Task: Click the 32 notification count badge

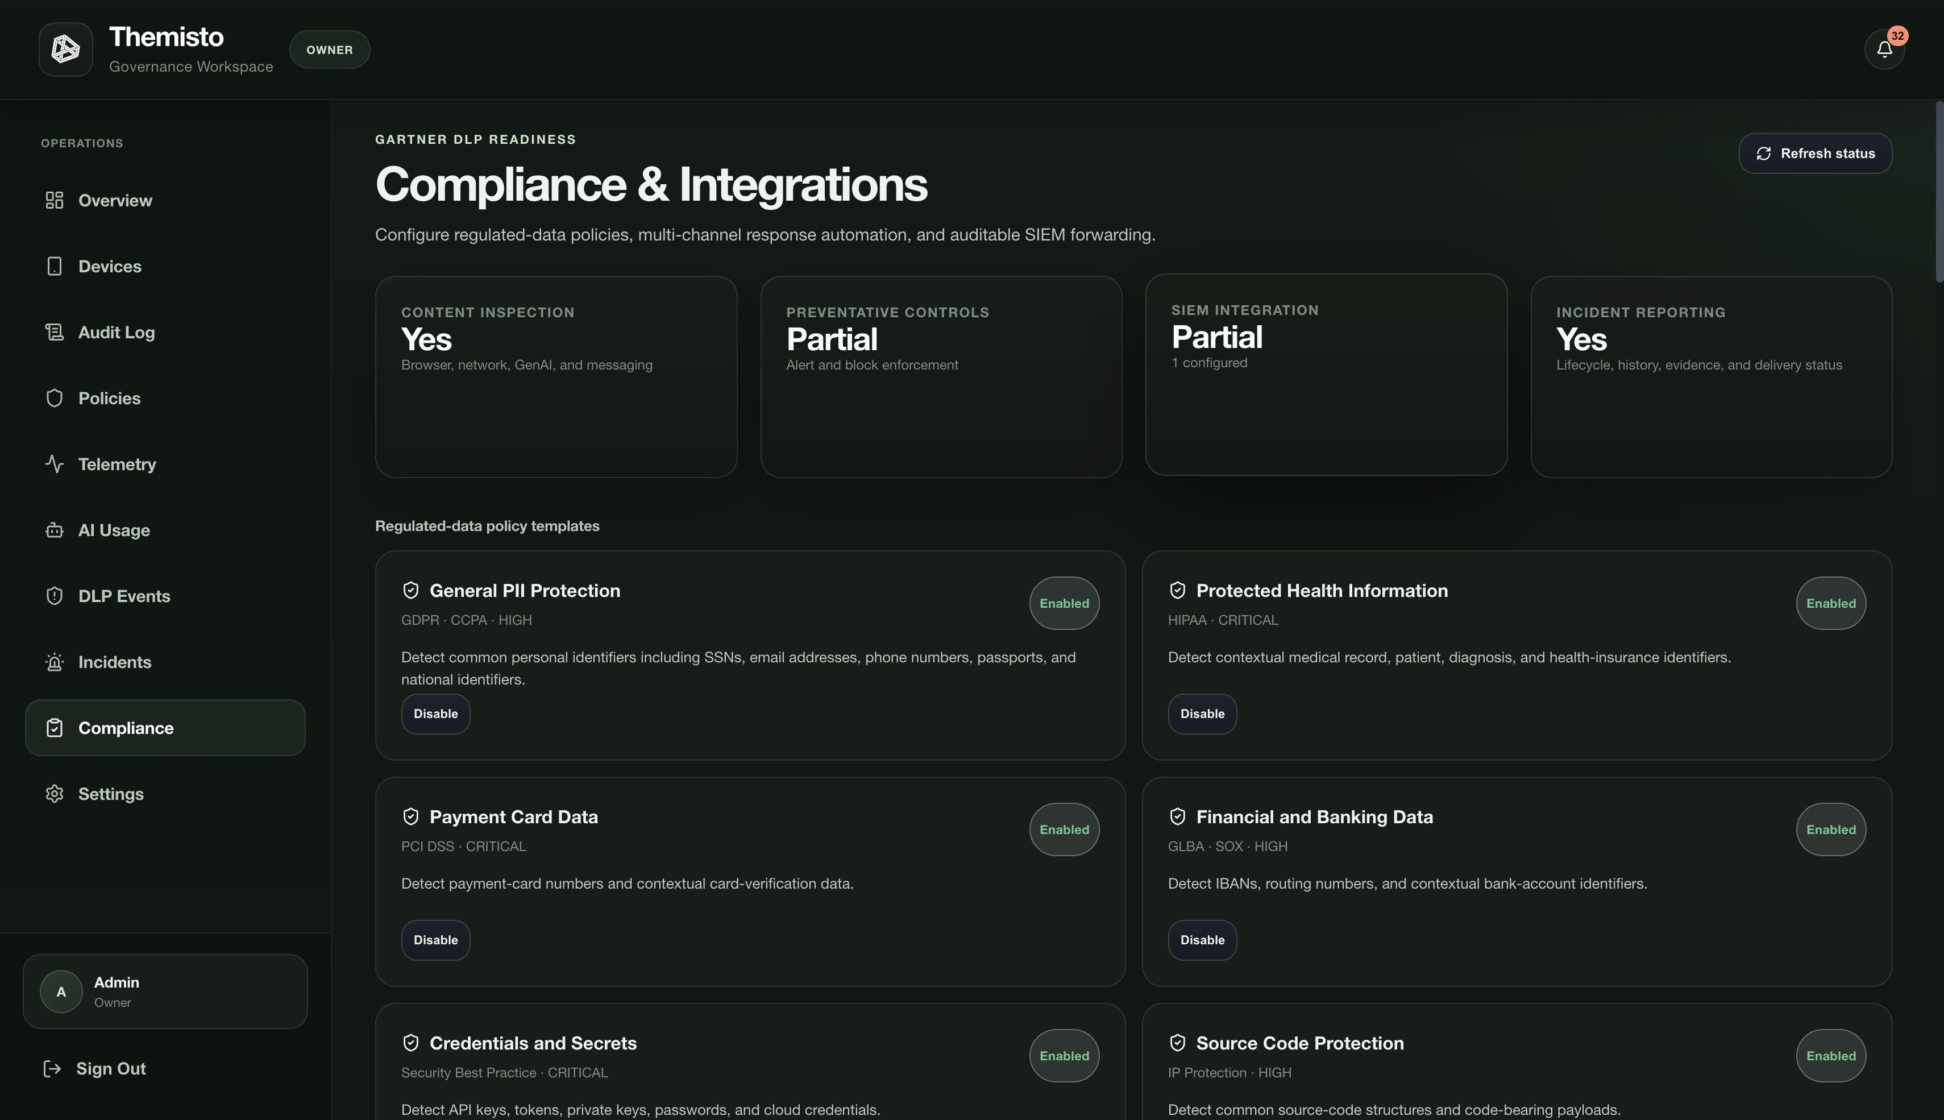Action: point(1897,35)
